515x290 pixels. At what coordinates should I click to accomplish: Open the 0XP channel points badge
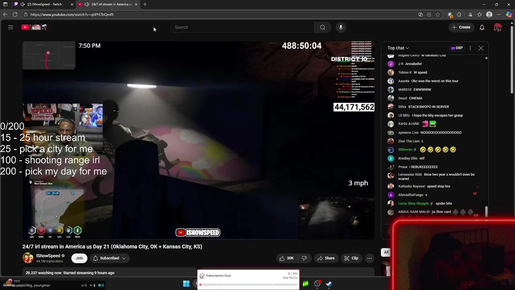coord(457,48)
